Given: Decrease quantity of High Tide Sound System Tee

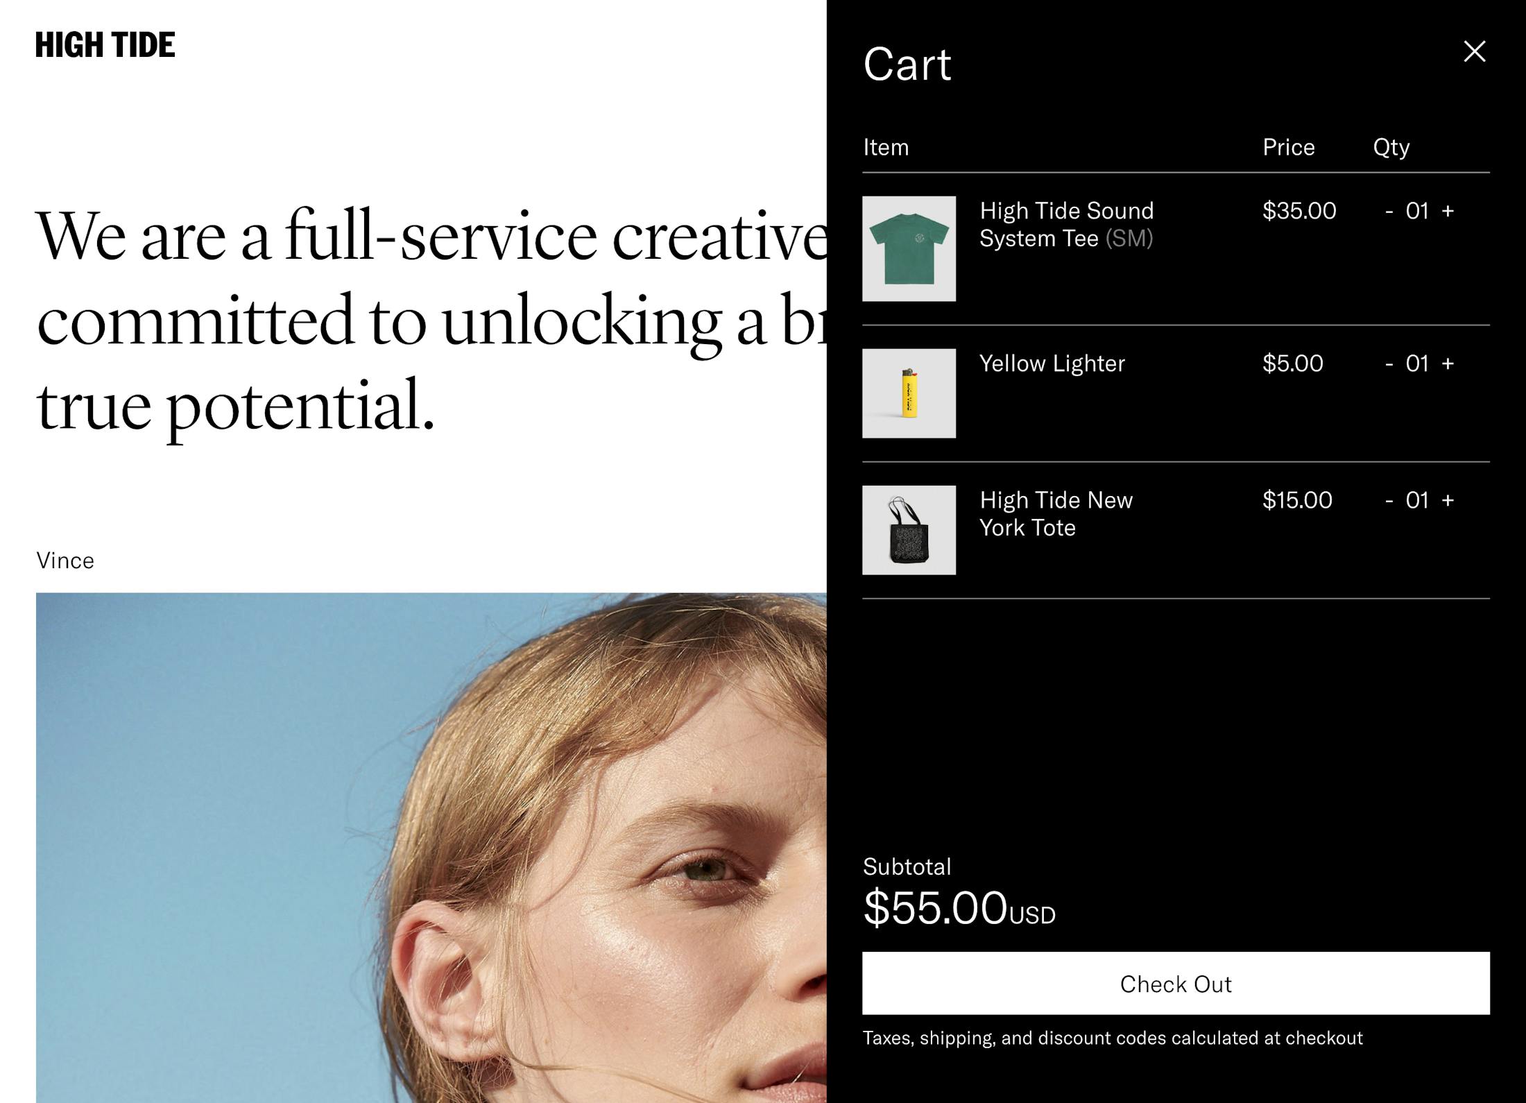Looking at the screenshot, I should [1389, 211].
